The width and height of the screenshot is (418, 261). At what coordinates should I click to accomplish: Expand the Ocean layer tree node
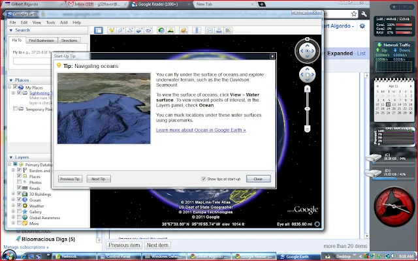point(13,200)
